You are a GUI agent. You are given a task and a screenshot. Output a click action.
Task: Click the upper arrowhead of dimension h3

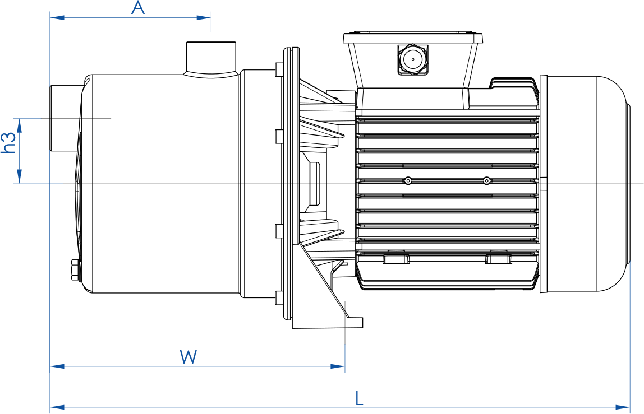pos(20,125)
